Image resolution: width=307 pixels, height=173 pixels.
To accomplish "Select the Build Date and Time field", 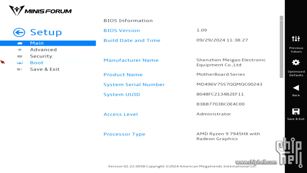I will click(132, 41).
